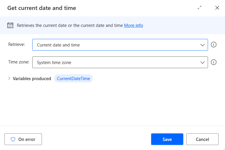Click the Retrieve field label
This screenshot has width=225, height=150.
coord(16,44)
